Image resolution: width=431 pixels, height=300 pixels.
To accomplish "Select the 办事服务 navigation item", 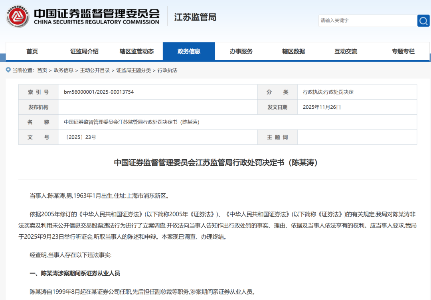I will [241, 51].
